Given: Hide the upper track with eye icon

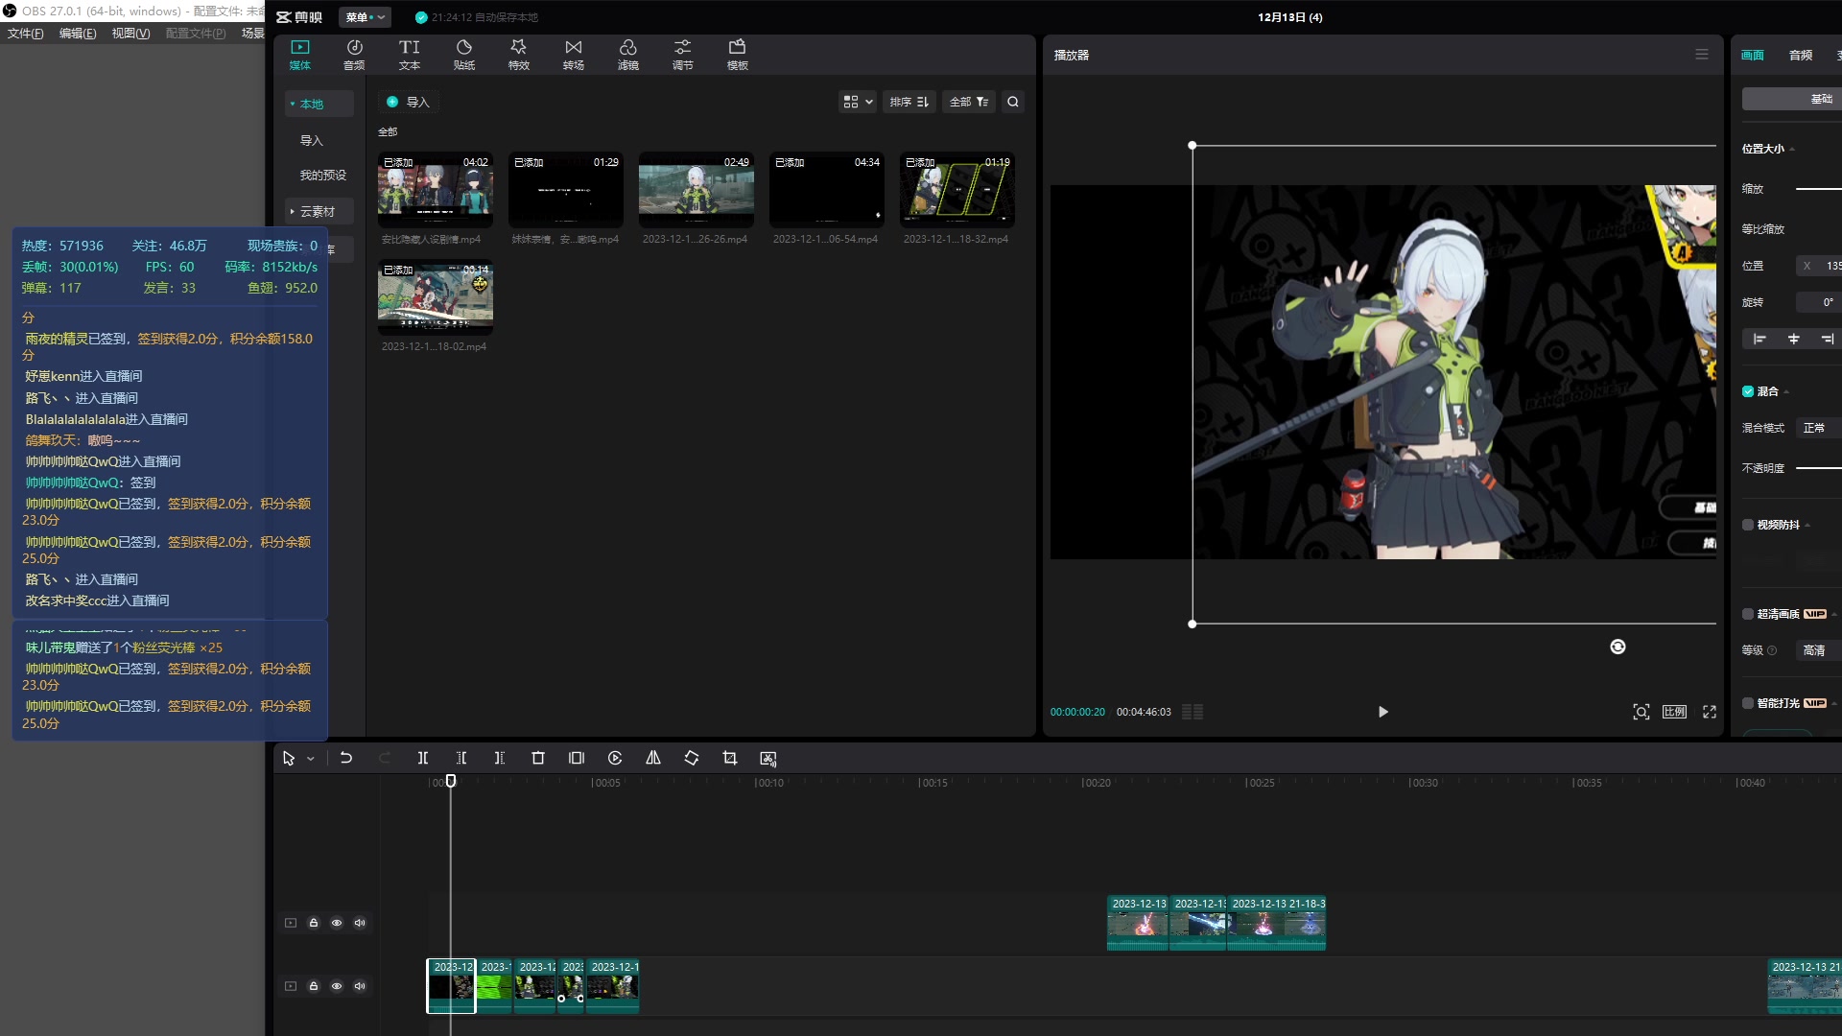Looking at the screenshot, I should point(337,923).
